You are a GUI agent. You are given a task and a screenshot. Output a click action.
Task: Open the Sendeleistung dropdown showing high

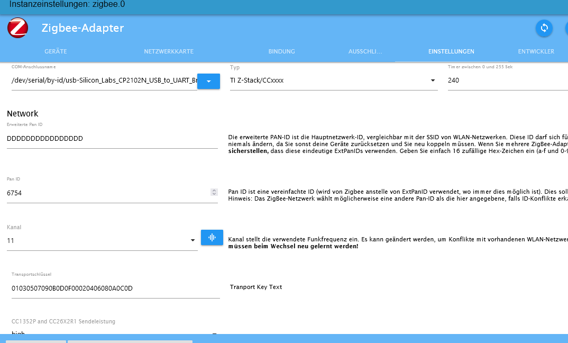tap(115, 332)
